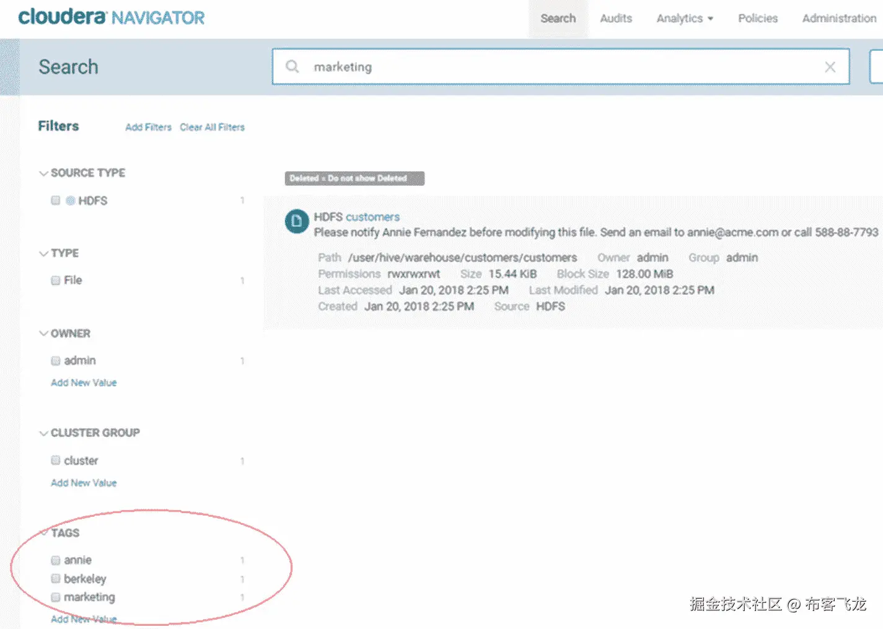883x629 pixels.
Task: Clear the marketing search using the X icon
Action: point(830,66)
